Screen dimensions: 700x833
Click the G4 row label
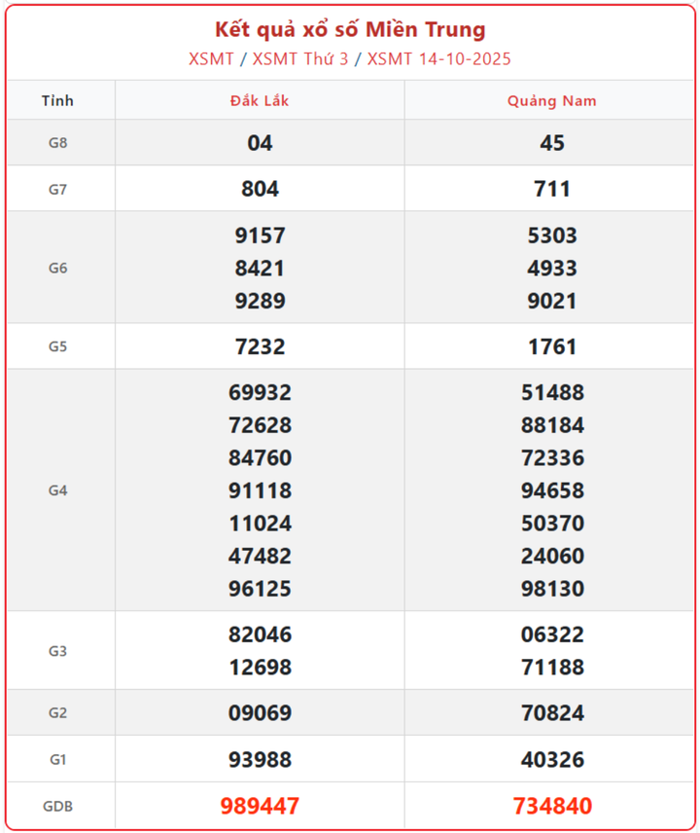click(x=58, y=490)
